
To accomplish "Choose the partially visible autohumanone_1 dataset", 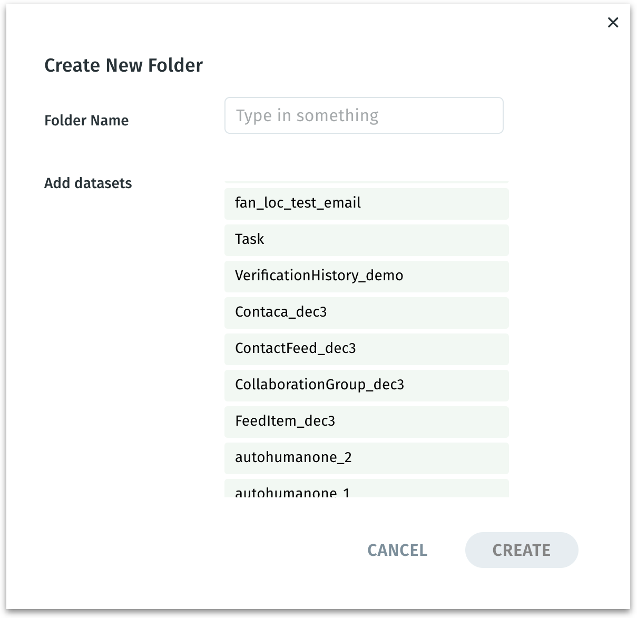I will [x=366, y=490].
